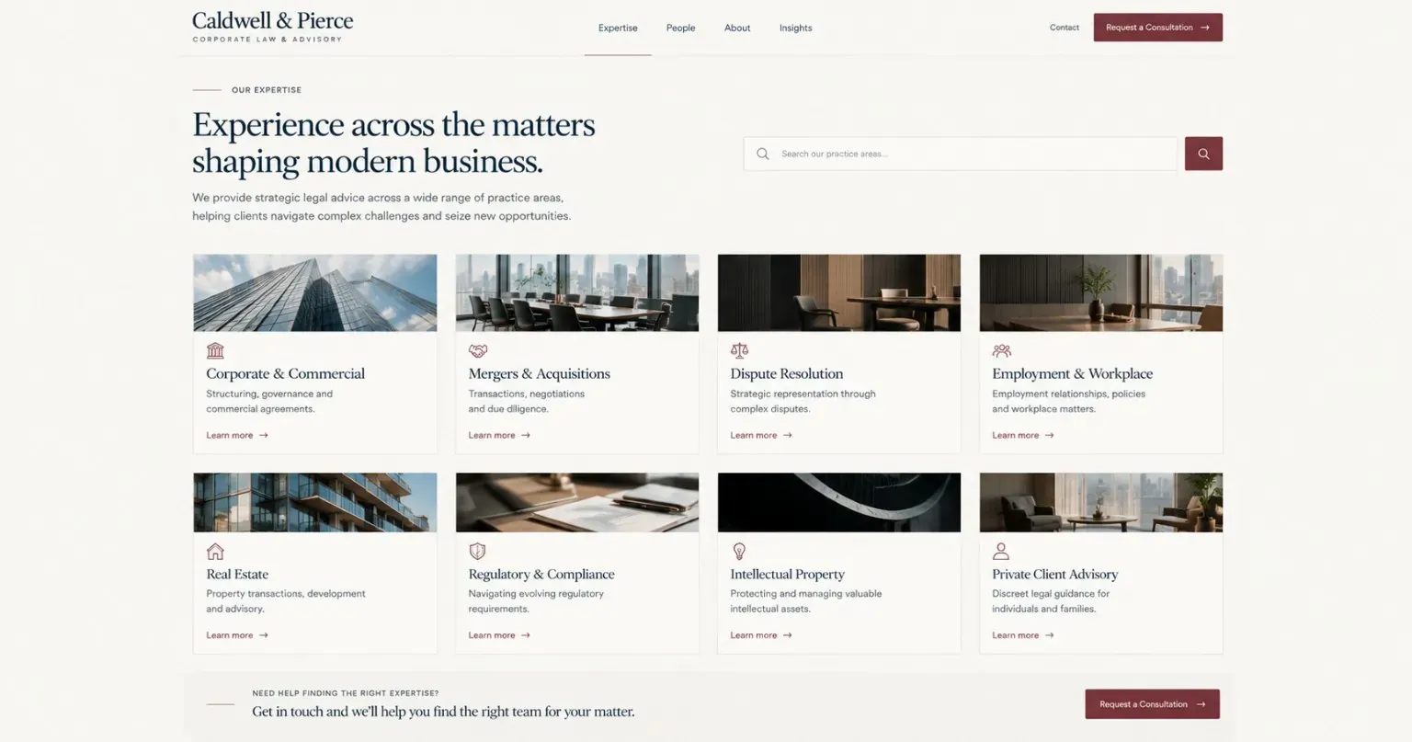The image size is (1412, 742).
Task: Click the house icon for Real Estate
Action: (x=215, y=551)
